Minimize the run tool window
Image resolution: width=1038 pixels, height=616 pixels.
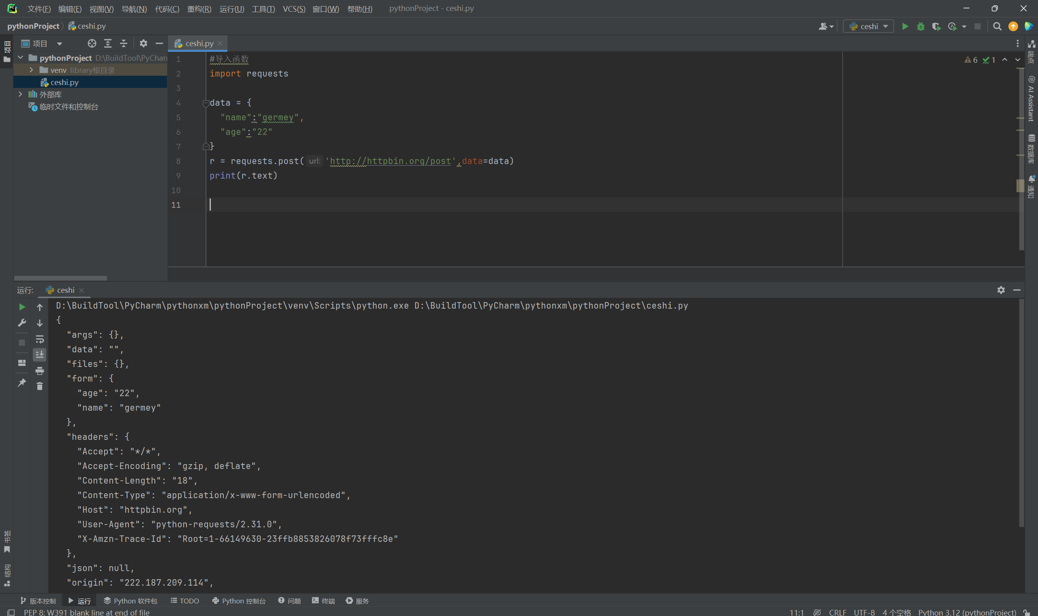[x=1017, y=290]
